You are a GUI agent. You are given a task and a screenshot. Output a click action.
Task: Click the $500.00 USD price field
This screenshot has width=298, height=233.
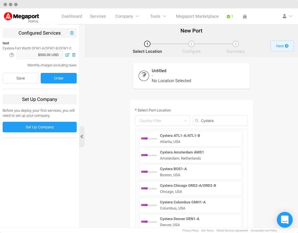(x=40, y=55)
